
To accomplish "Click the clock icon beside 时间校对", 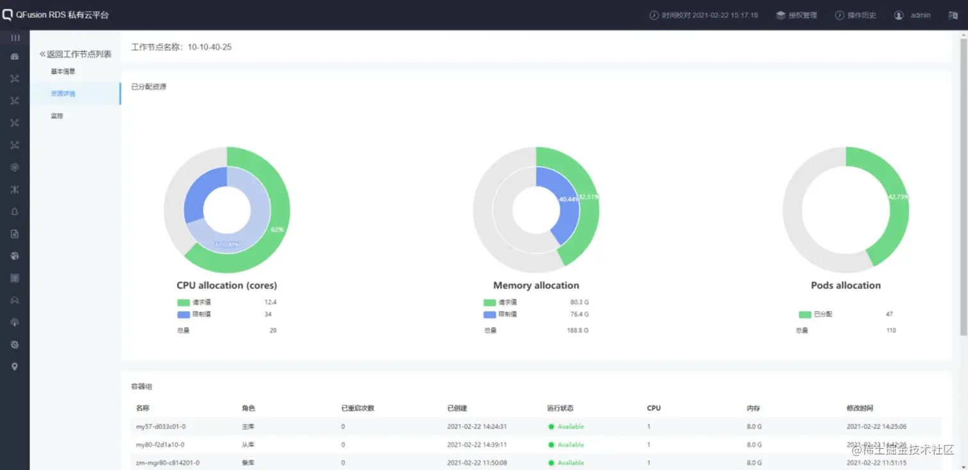I will pyautogui.click(x=654, y=15).
